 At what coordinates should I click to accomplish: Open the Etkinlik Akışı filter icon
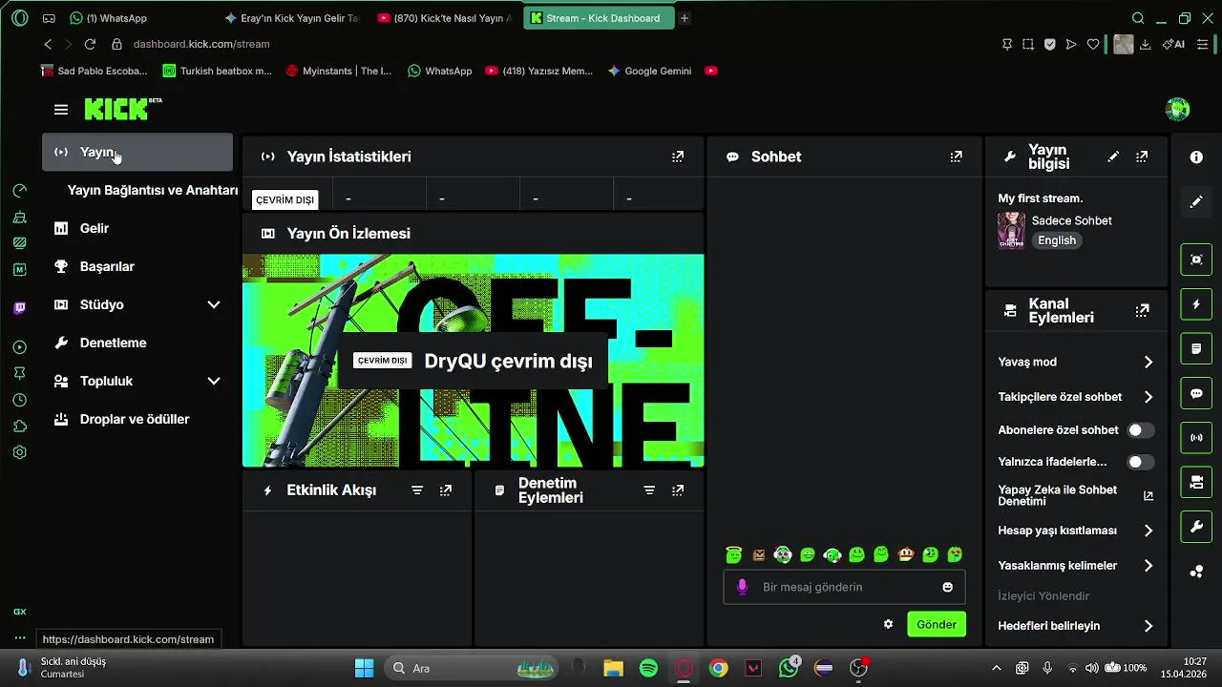pyautogui.click(x=417, y=490)
